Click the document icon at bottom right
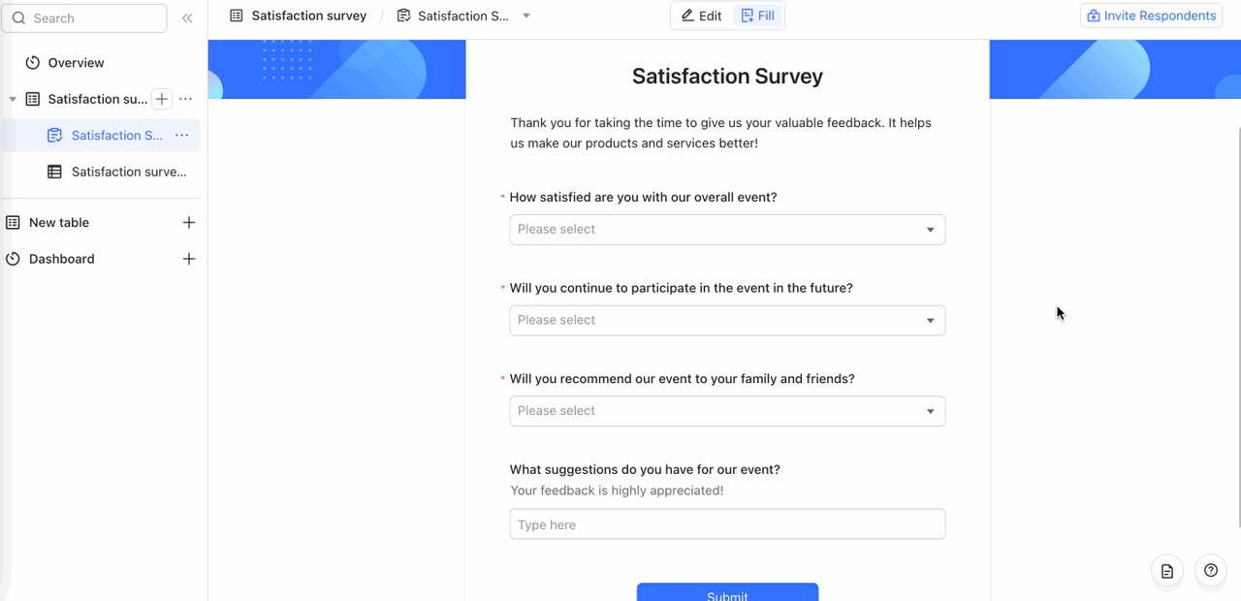Image resolution: width=1241 pixels, height=601 pixels. coord(1167,572)
